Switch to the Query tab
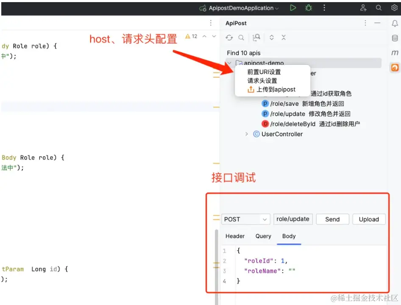Viewport: 401px width, 305px height. click(263, 236)
